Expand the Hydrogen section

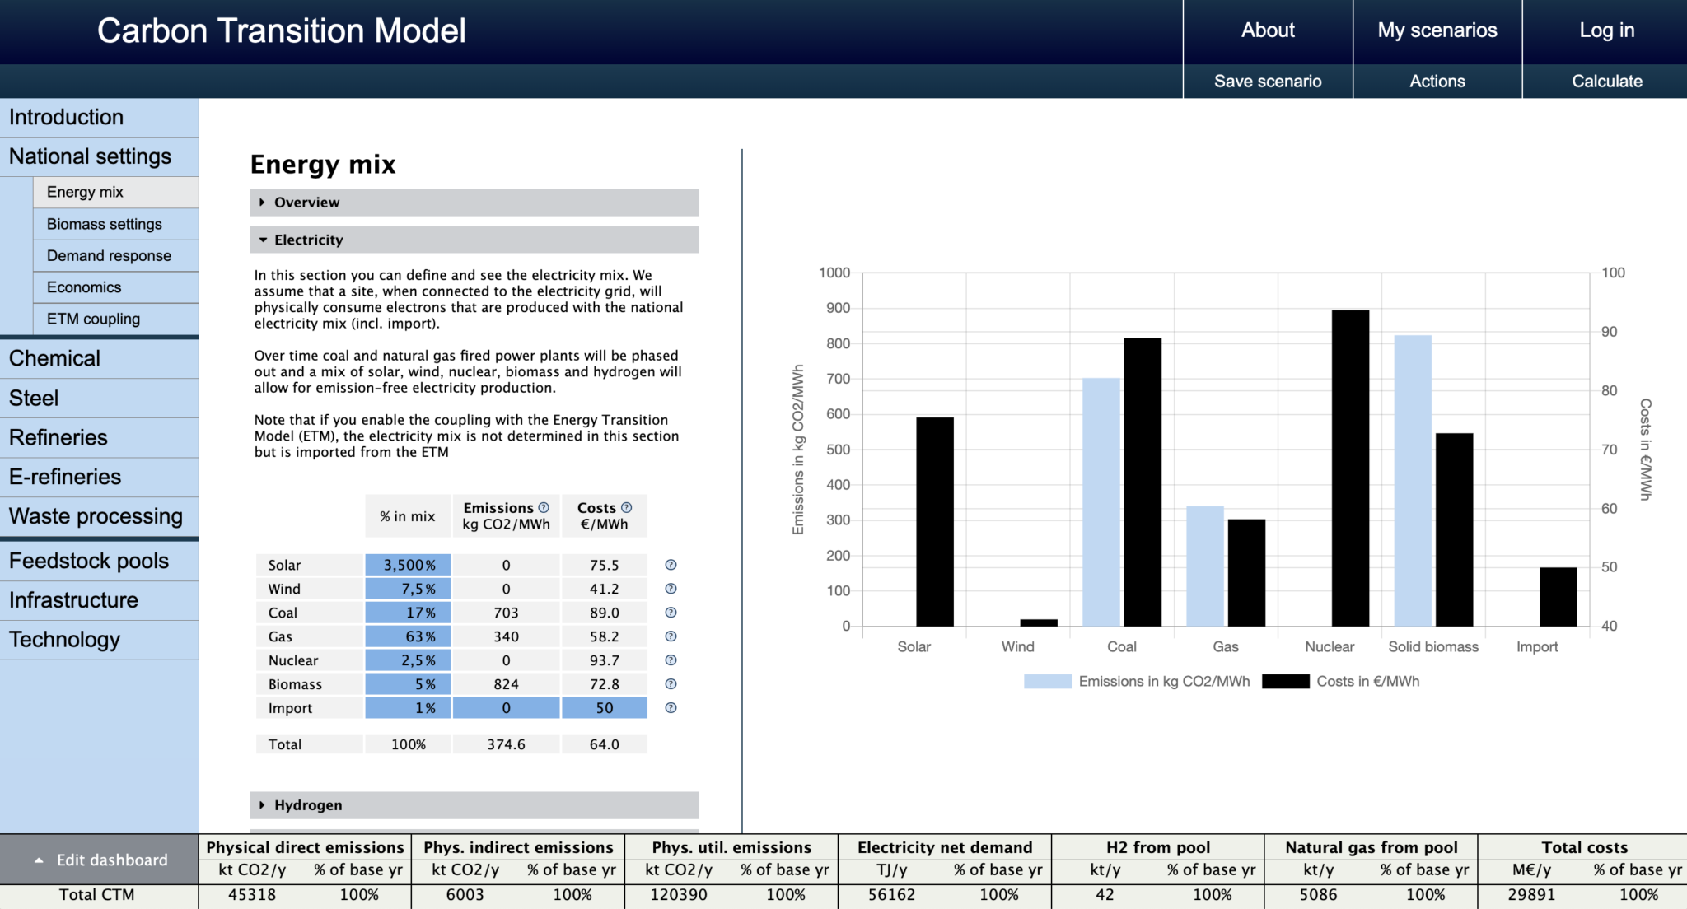tap(308, 804)
